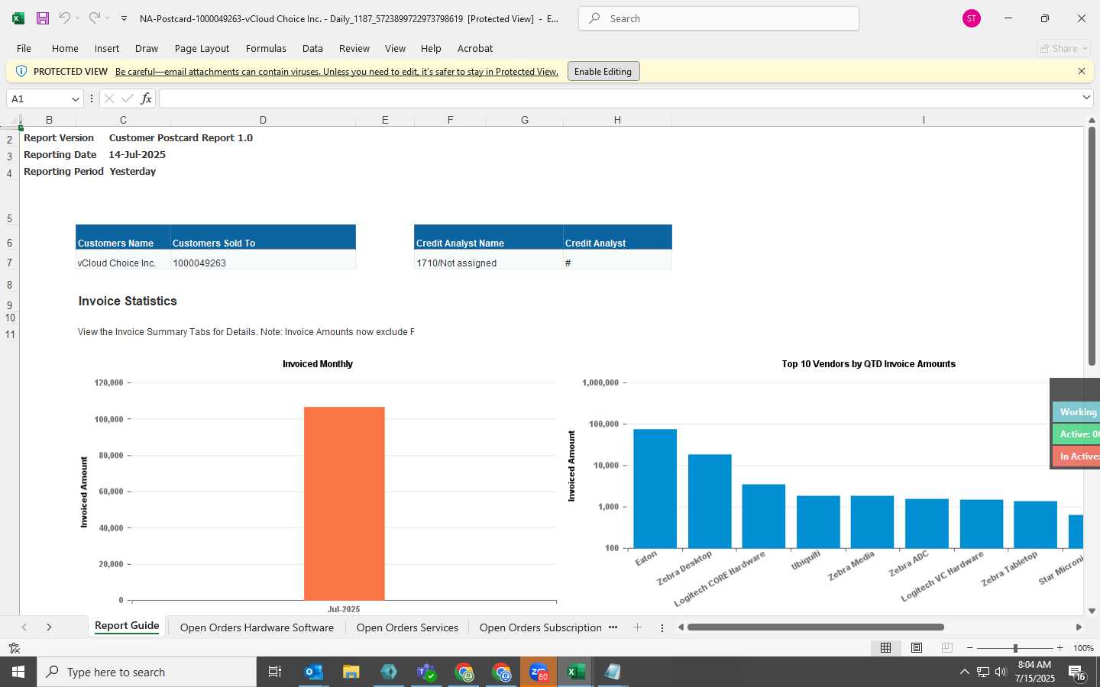
Task: Click the zoom in plus button
Action: click(x=1060, y=648)
